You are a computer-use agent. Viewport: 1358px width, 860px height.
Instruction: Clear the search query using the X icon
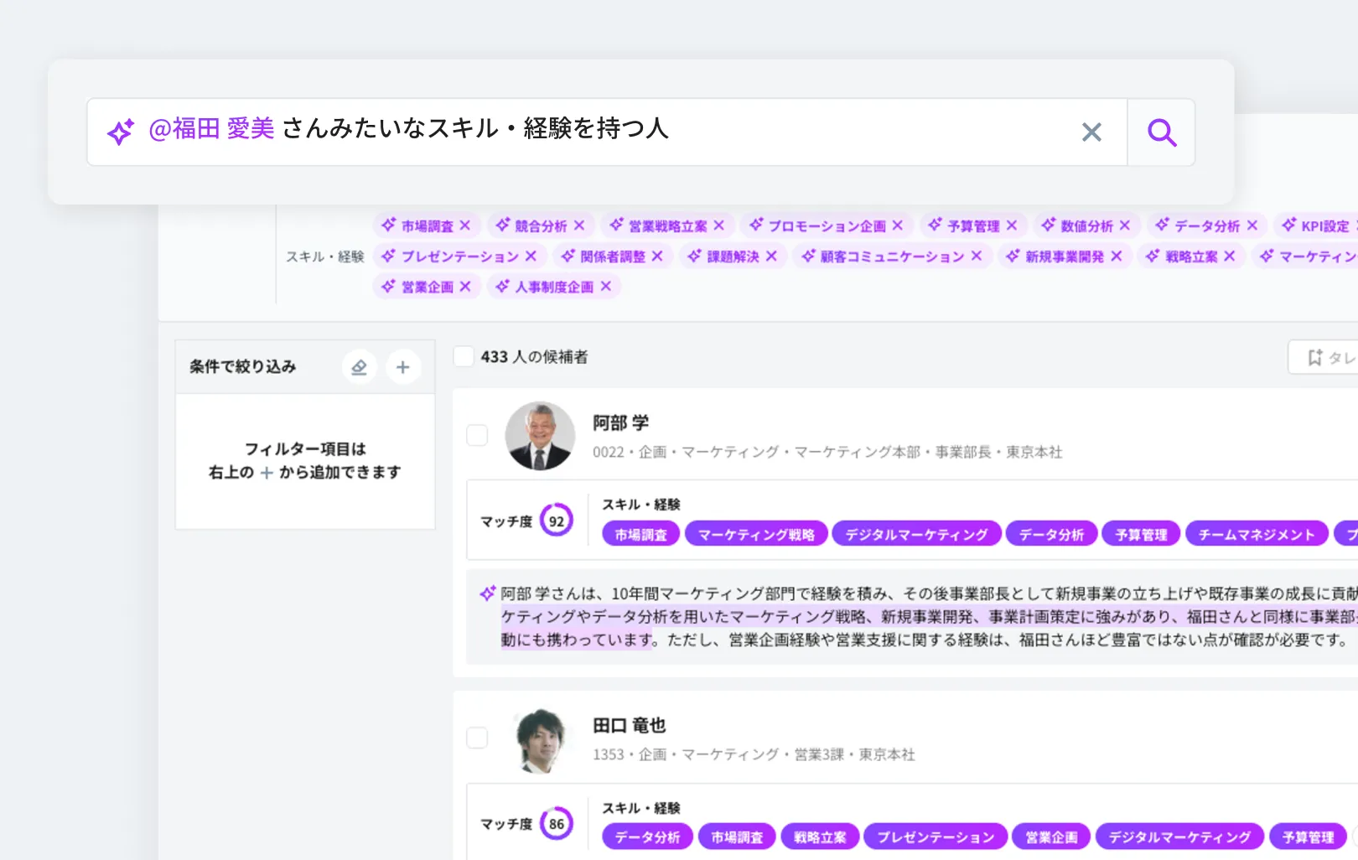1091,132
